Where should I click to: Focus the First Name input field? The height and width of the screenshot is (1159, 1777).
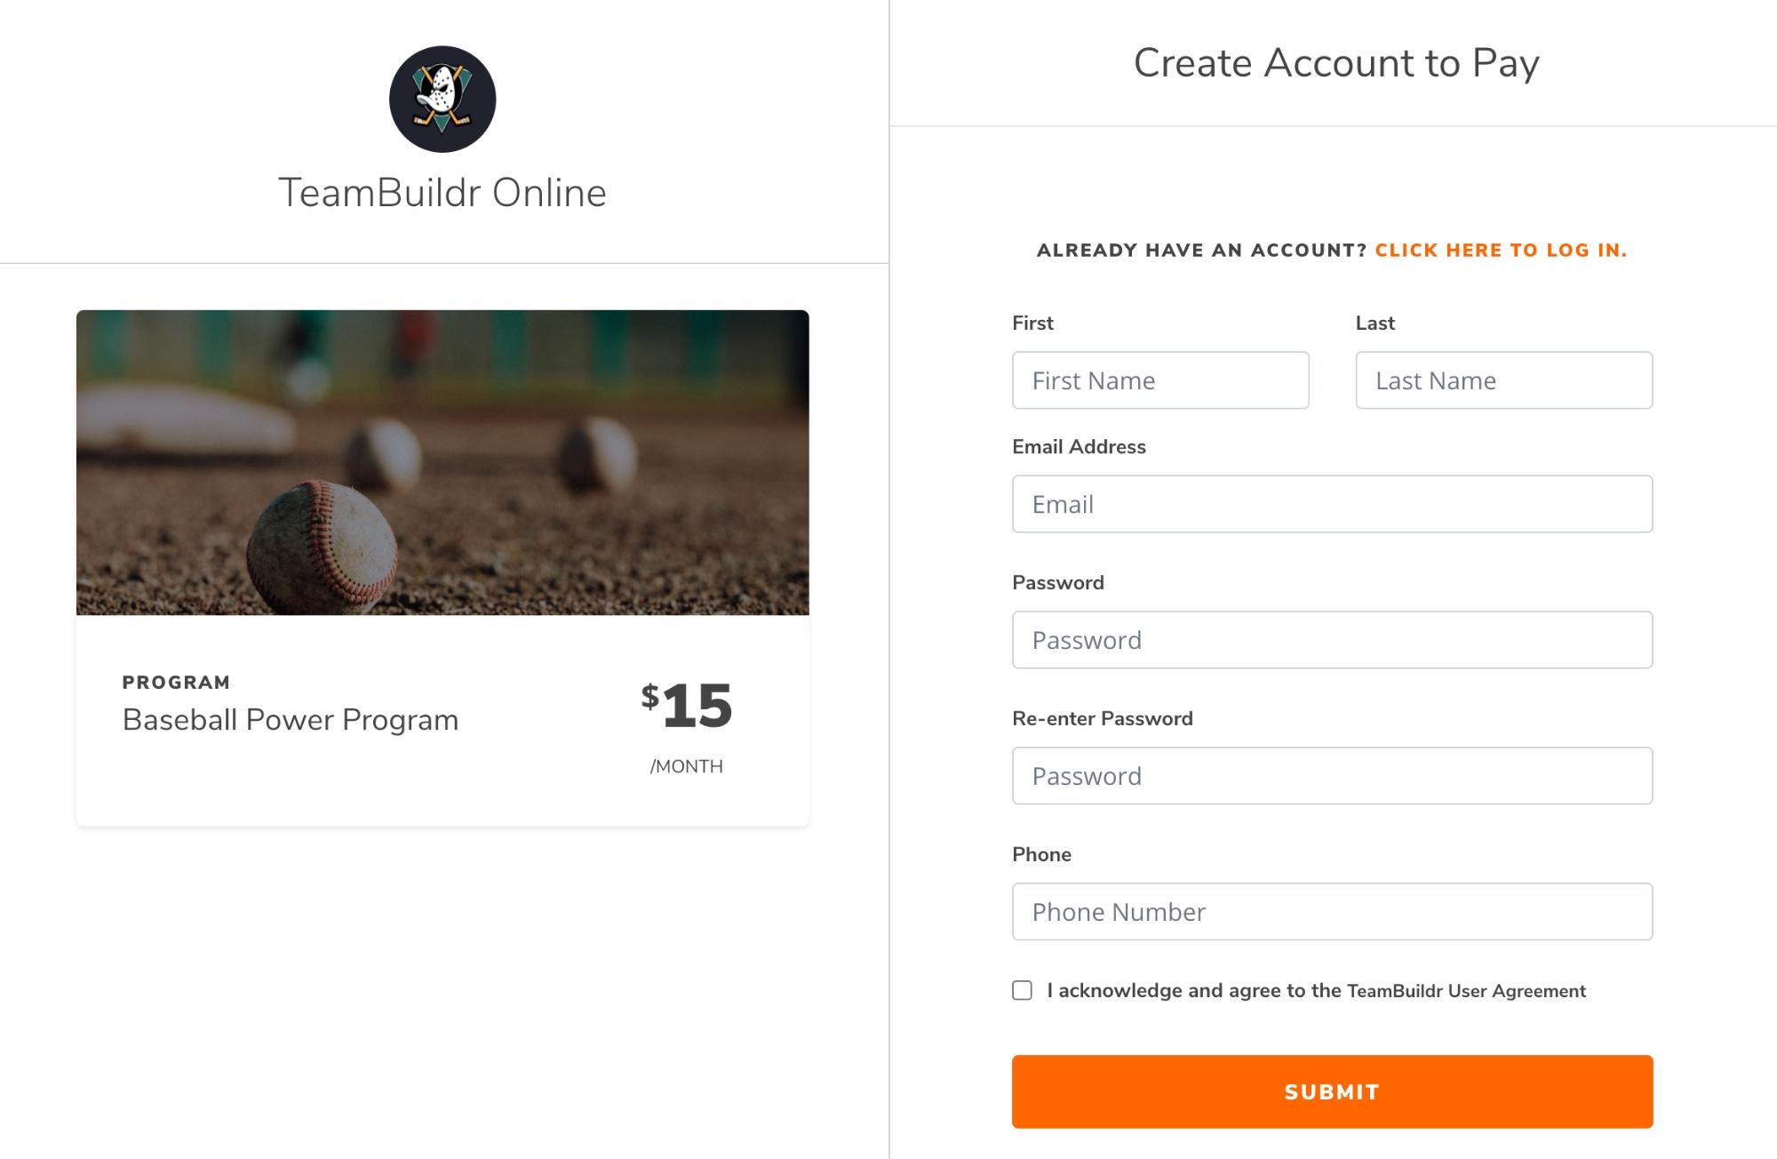(x=1160, y=380)
